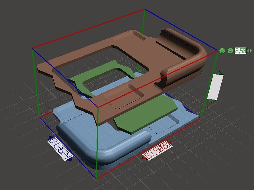Screen dimensions: 254x190
Task: Click the green A circle icon
Action: [230, 51]
